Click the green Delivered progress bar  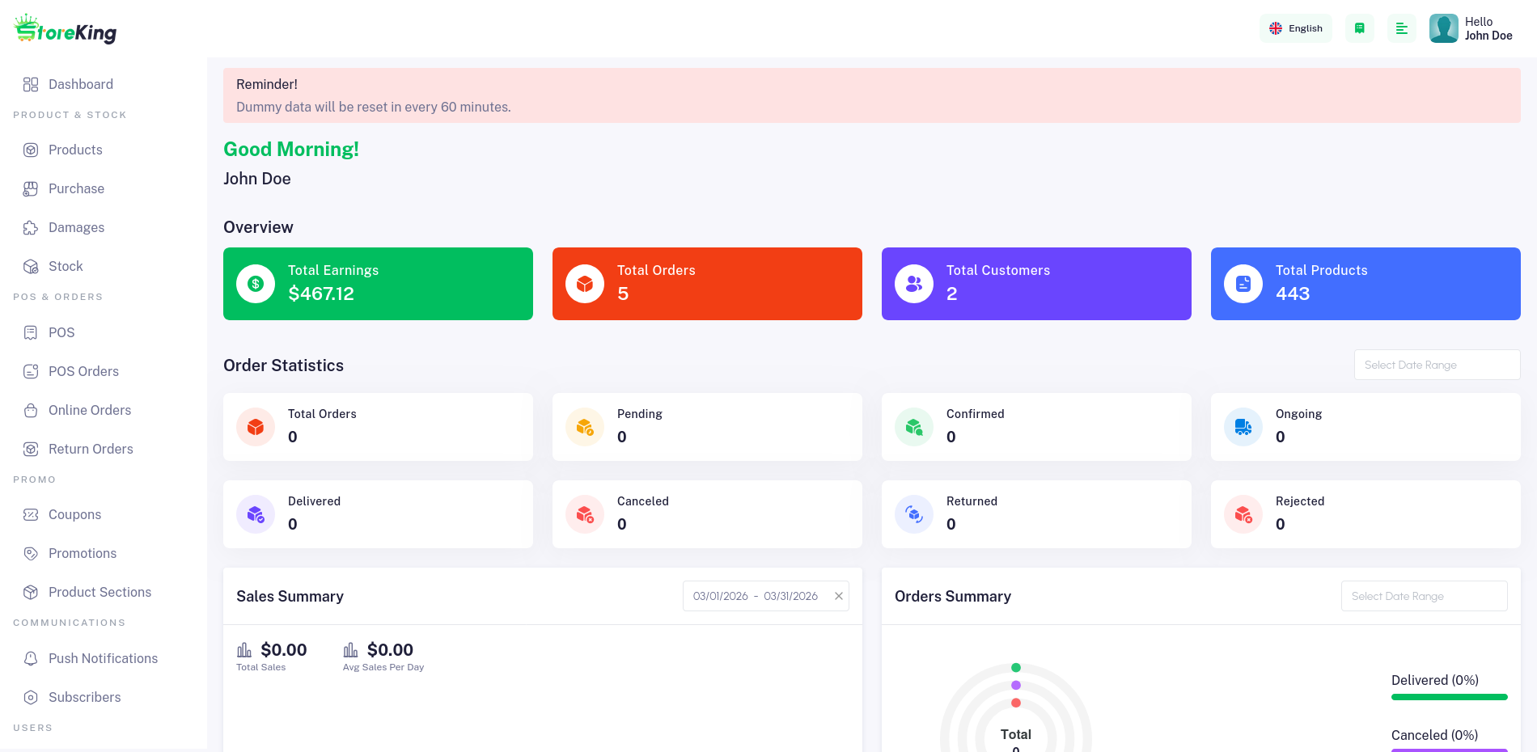click(1449, 697)
